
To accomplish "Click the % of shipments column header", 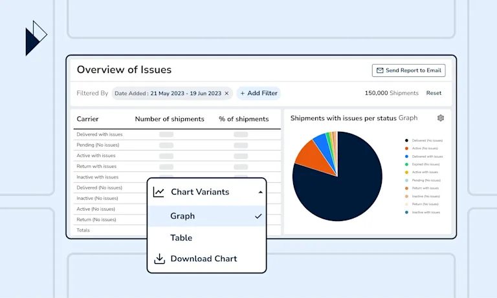I will (x=244, y=119).
